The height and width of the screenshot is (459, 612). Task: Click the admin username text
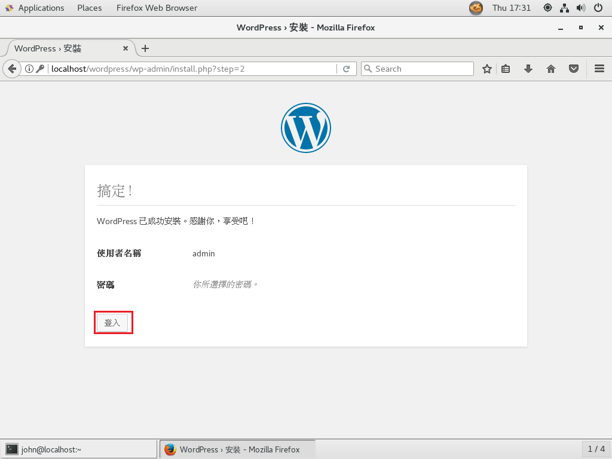[x=203, y=253]
